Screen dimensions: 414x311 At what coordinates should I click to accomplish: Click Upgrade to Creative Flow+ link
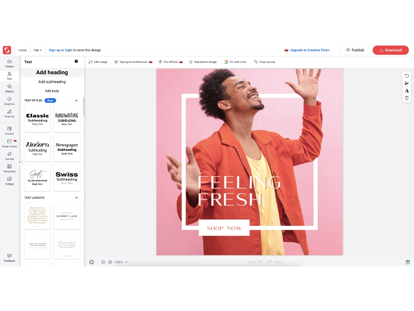pyautogui.click(x=307, y=50)
